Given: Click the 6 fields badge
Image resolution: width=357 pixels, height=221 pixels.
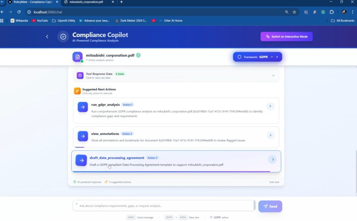Looking at the screenshot, I should click(x=120, y=74).
